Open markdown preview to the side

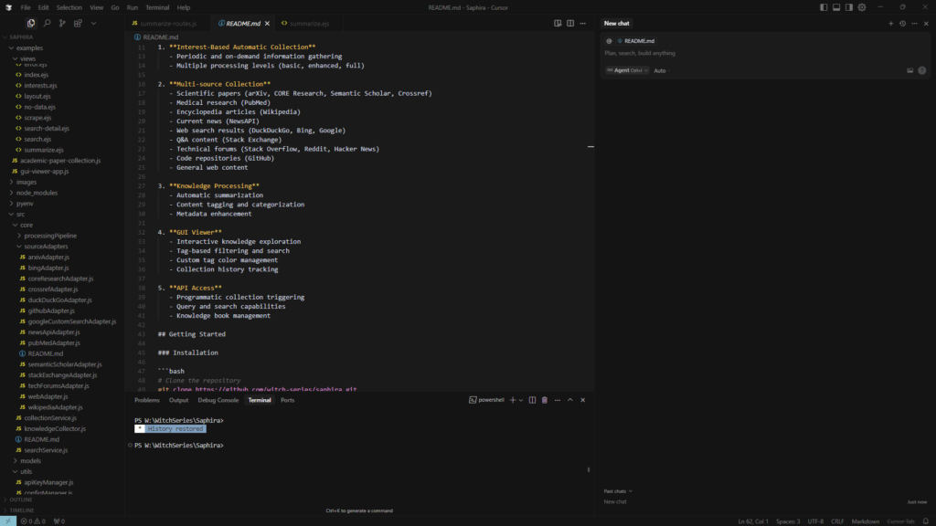pos(558,23)
